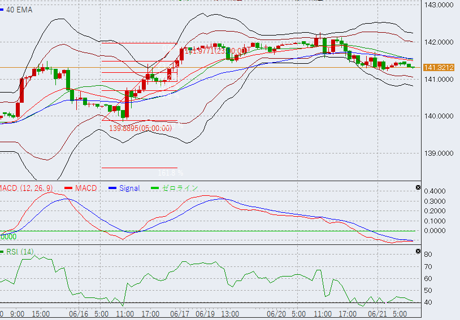Screen dimensions: 460x320
Task: Select the 139.8895 (05:00:00) low marker
Action: 140,129
